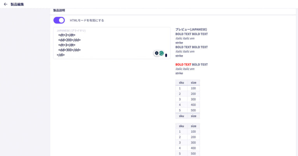The height and width of the screenshot is (156, 298).
Task: Click the dark scrollbar thumb in the textarea
Action: coord(166,55)
